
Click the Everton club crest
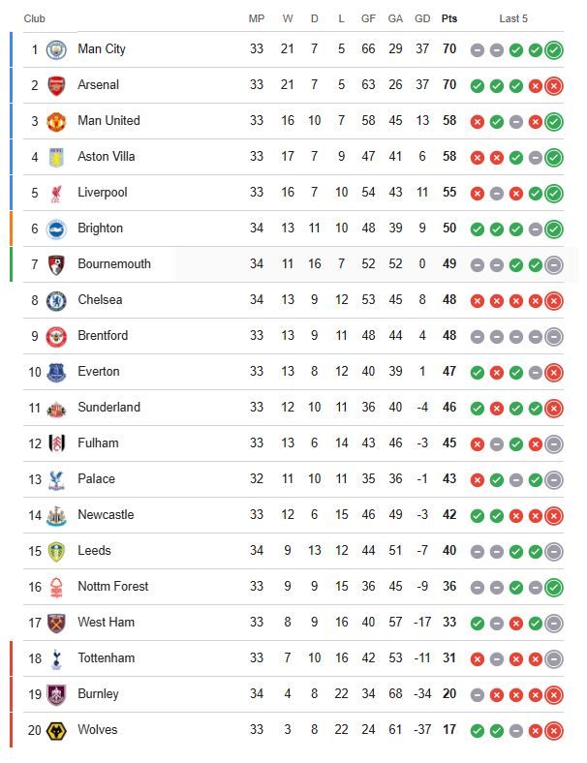coord(56,372)
